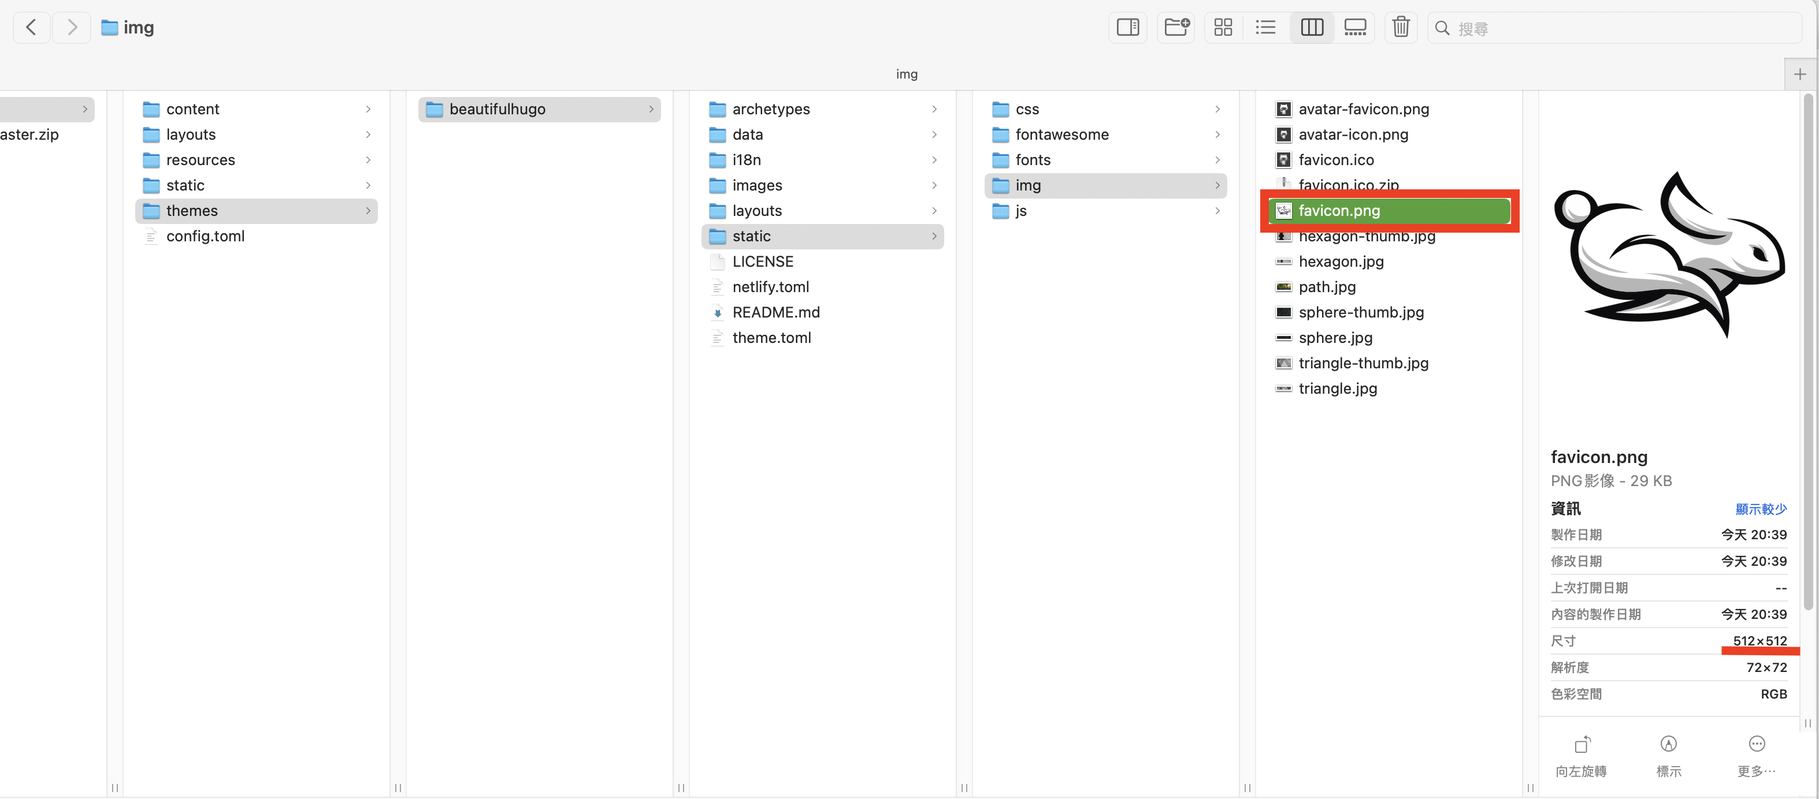Expand the data folder chevron
This screenshot has width=1819, height=799.
coord(934,135)
